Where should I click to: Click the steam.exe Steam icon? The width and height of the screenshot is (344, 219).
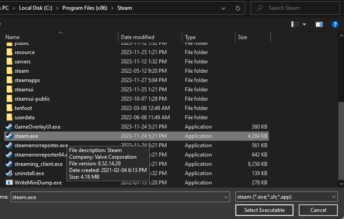pyautogui.click(x=9, y=136)
